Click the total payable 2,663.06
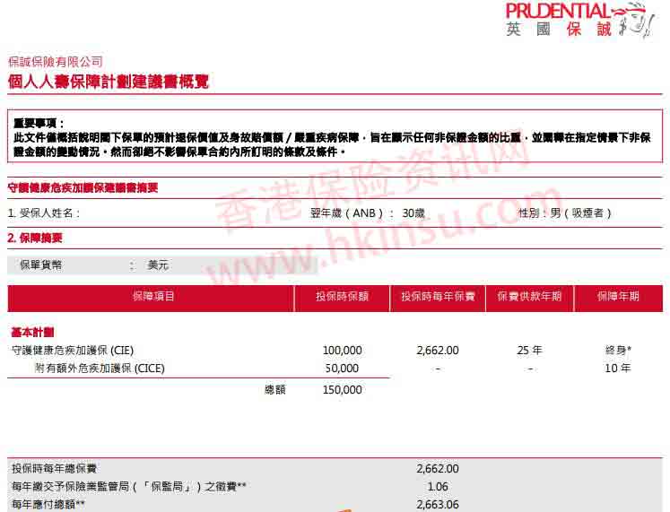 [438, 504]
